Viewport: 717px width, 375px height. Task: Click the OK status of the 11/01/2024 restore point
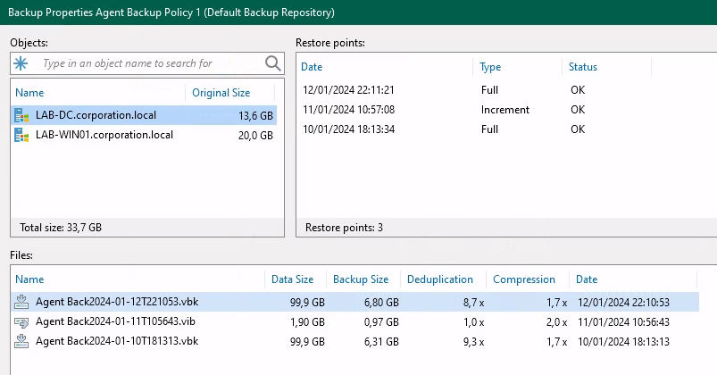point(578,110)
